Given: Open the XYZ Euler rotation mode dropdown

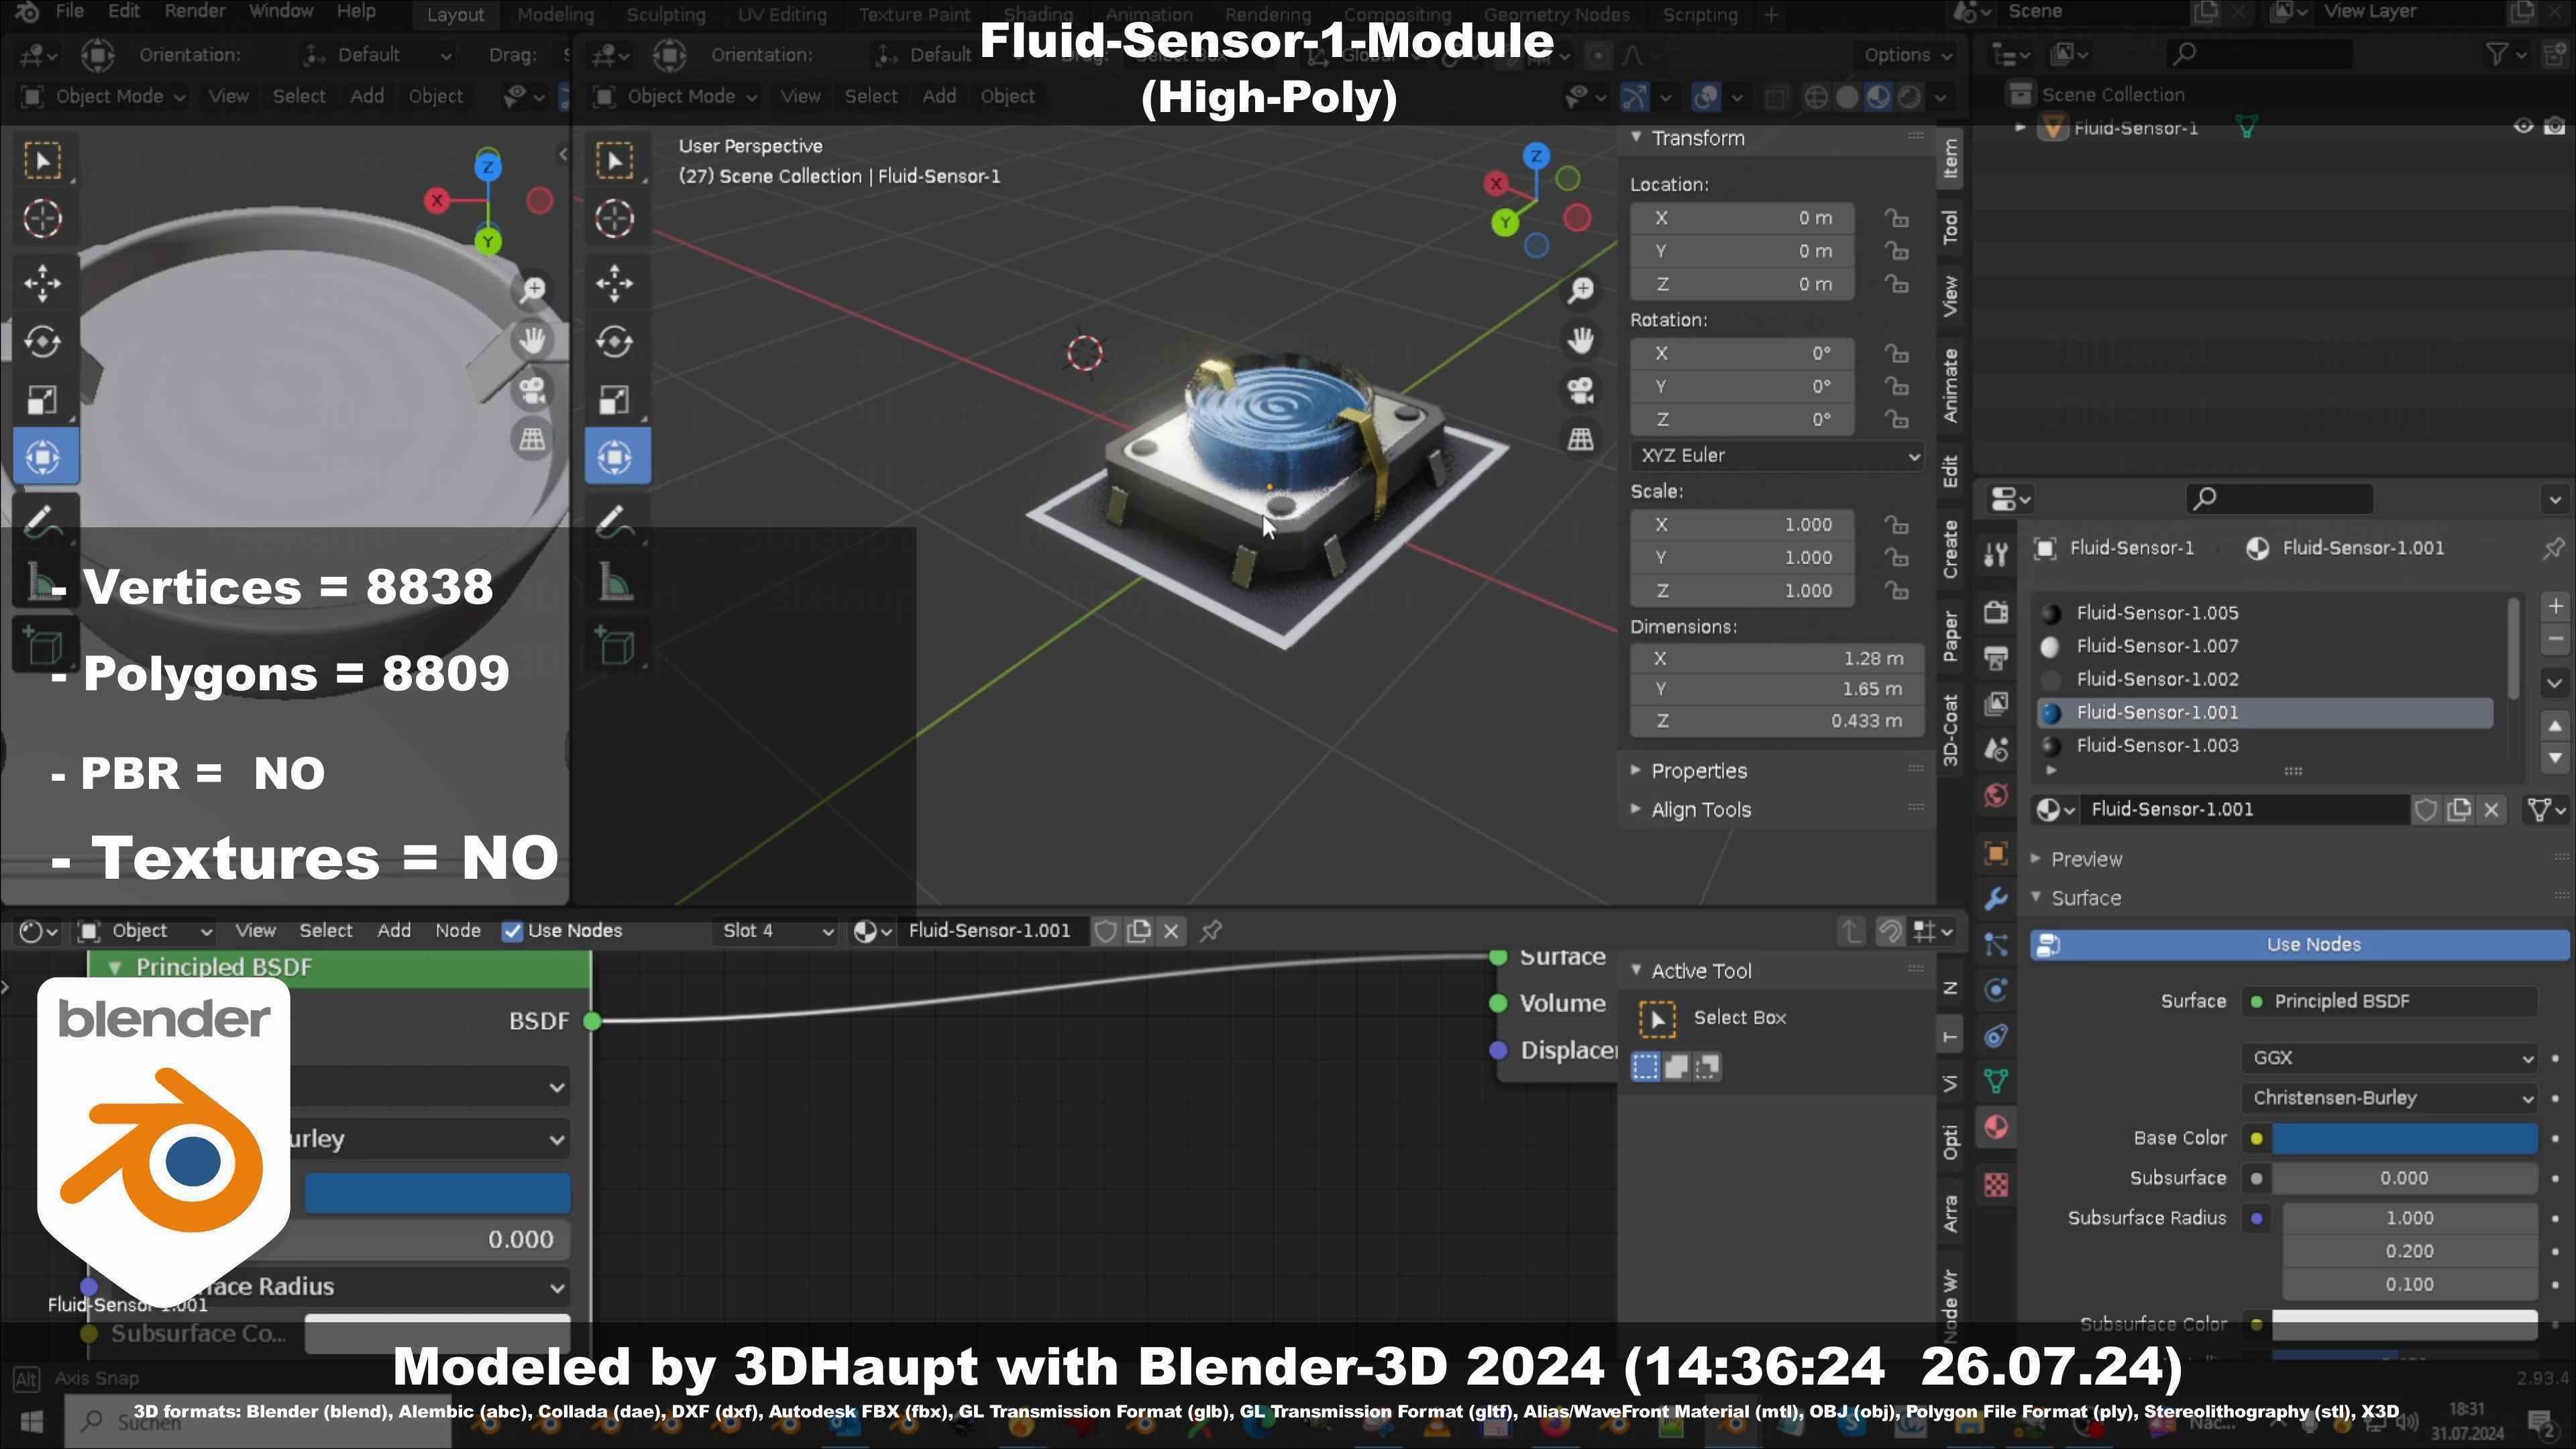Looking at the screenshot, I should tap(1777, 455).
